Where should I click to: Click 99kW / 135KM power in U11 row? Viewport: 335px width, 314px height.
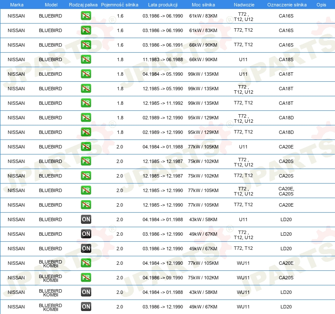[203, 74]
